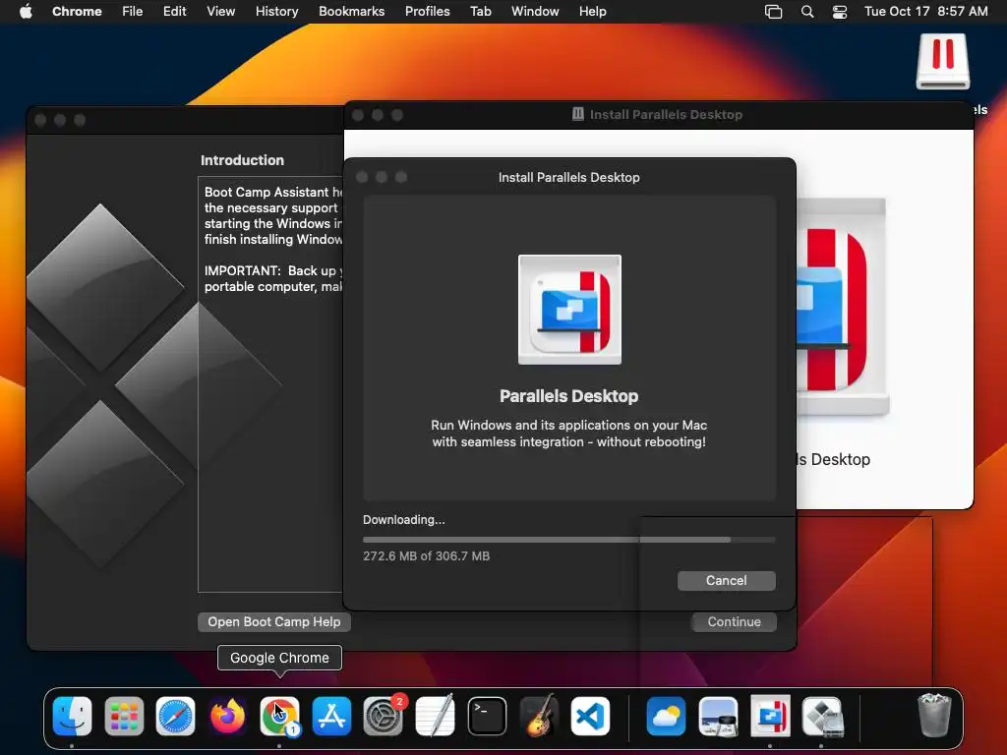Open the Preview app in Dock
1007x755 pixels.
pyautogui.click(x=718, y=716)
